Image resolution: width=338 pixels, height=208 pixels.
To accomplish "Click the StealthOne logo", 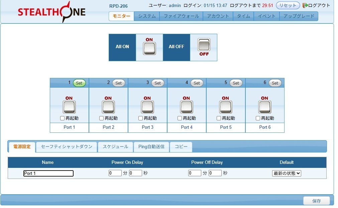I will 51,12.
